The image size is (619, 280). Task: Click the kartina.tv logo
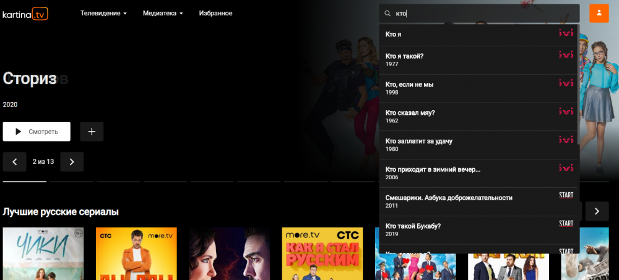pos(25,13)
